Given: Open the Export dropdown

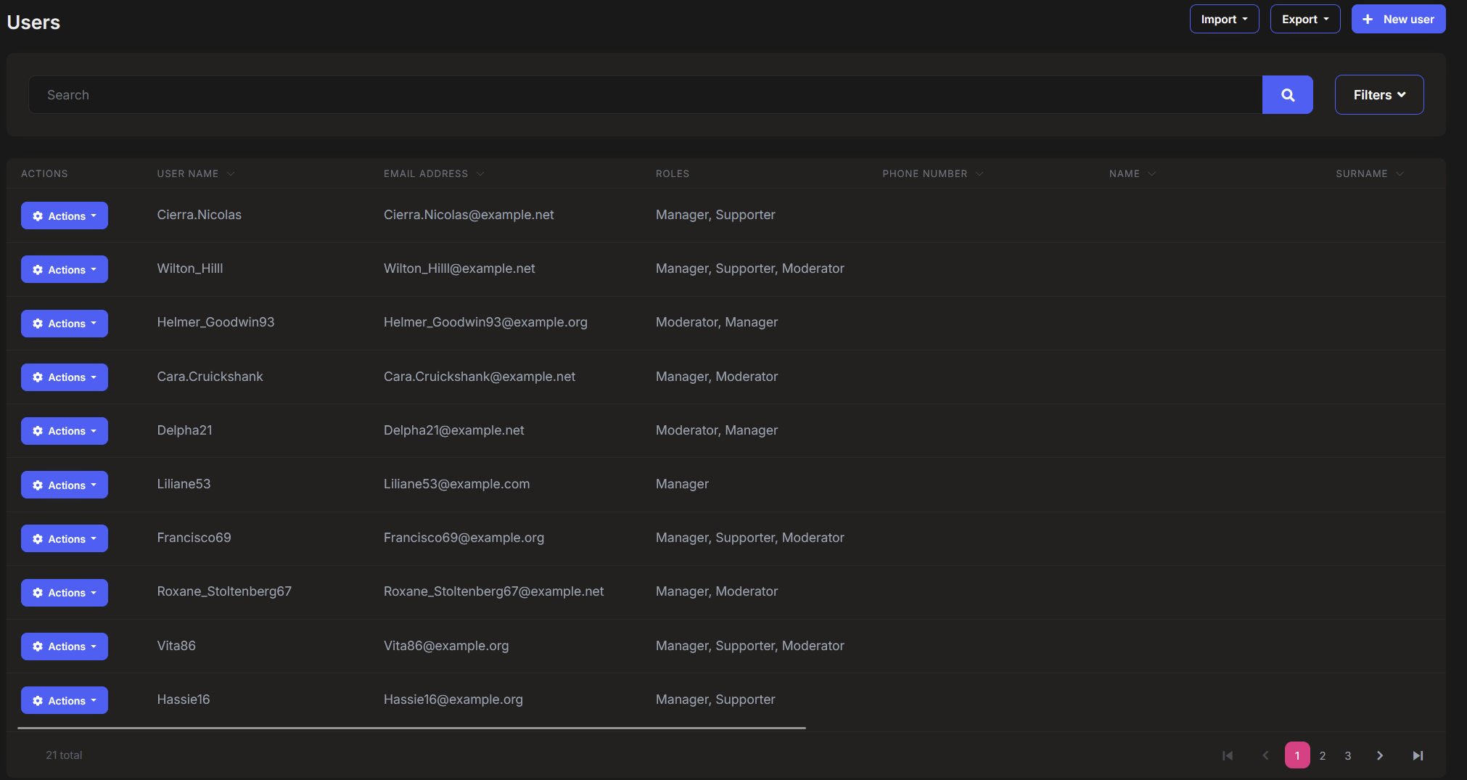Looking at the screenshot, I should 1304,20.
